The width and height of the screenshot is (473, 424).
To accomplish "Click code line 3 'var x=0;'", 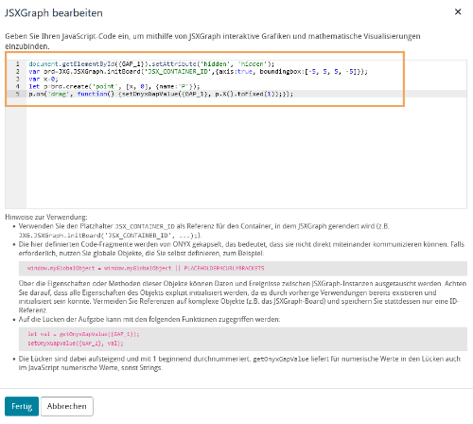I will (x=44, y=79).
